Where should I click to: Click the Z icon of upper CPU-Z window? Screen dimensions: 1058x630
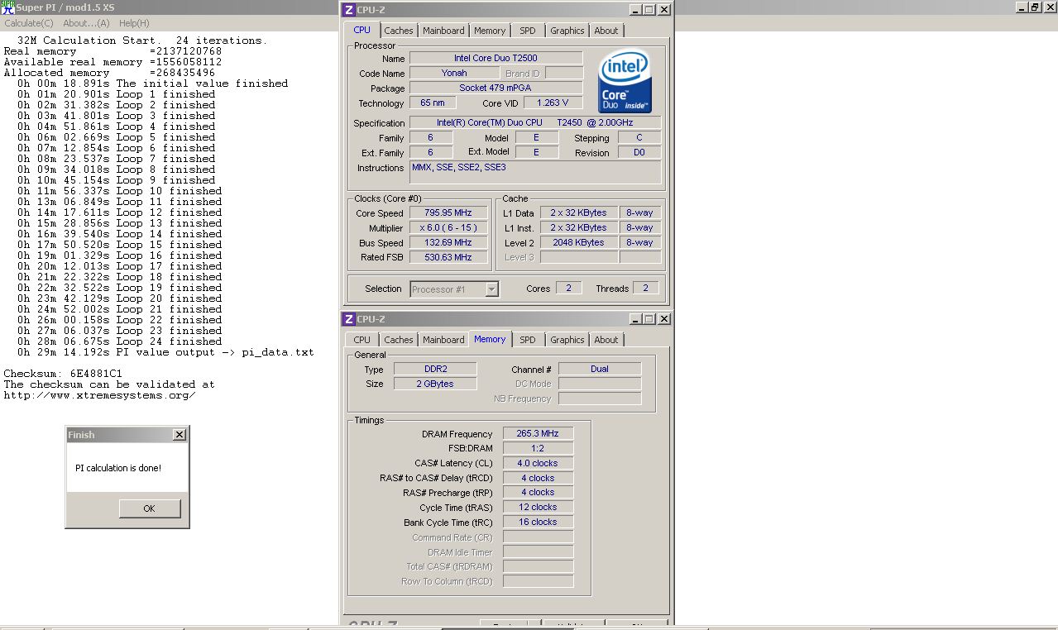349,10
